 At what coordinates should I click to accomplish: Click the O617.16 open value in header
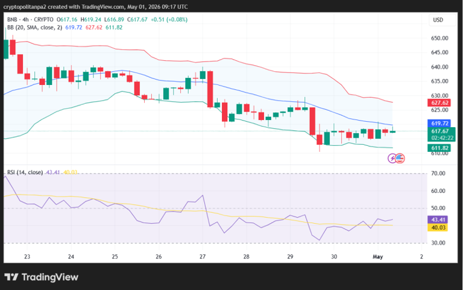[x=67, y=20]
